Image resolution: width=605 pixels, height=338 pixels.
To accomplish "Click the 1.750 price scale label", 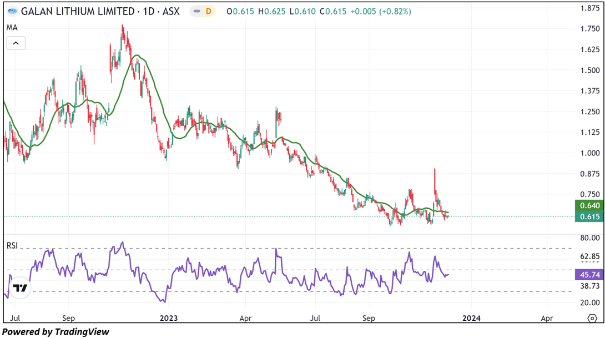I will click(x=590, y=28).
